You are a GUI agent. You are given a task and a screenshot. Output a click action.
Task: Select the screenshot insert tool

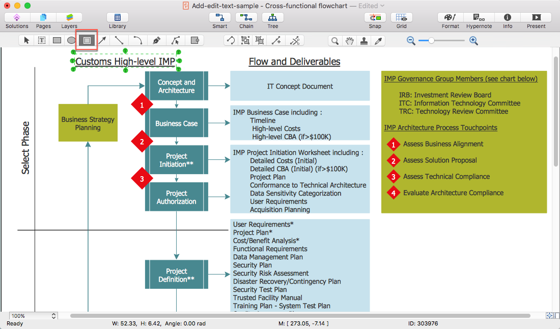click(x=194, y=40)
